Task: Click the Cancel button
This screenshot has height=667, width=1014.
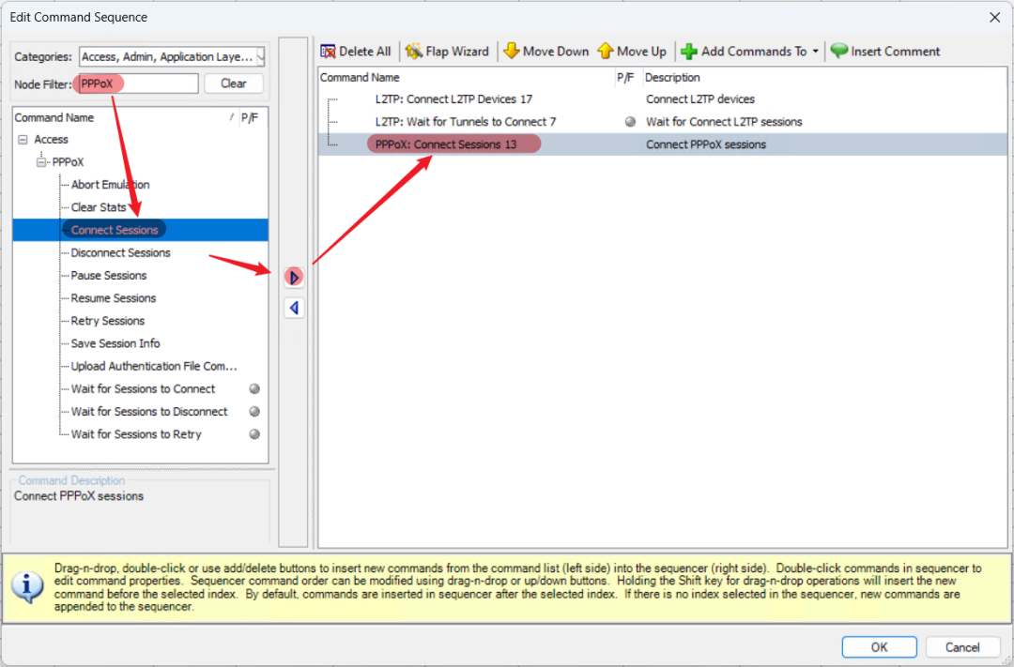Action: (x=961, y=646)
